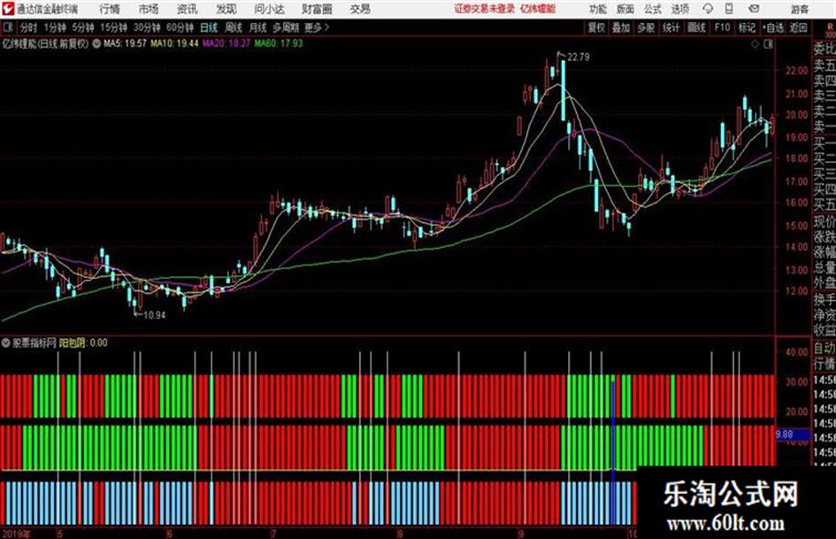
Task: Click the 叠加 overlay button
Action: [621, 27]
